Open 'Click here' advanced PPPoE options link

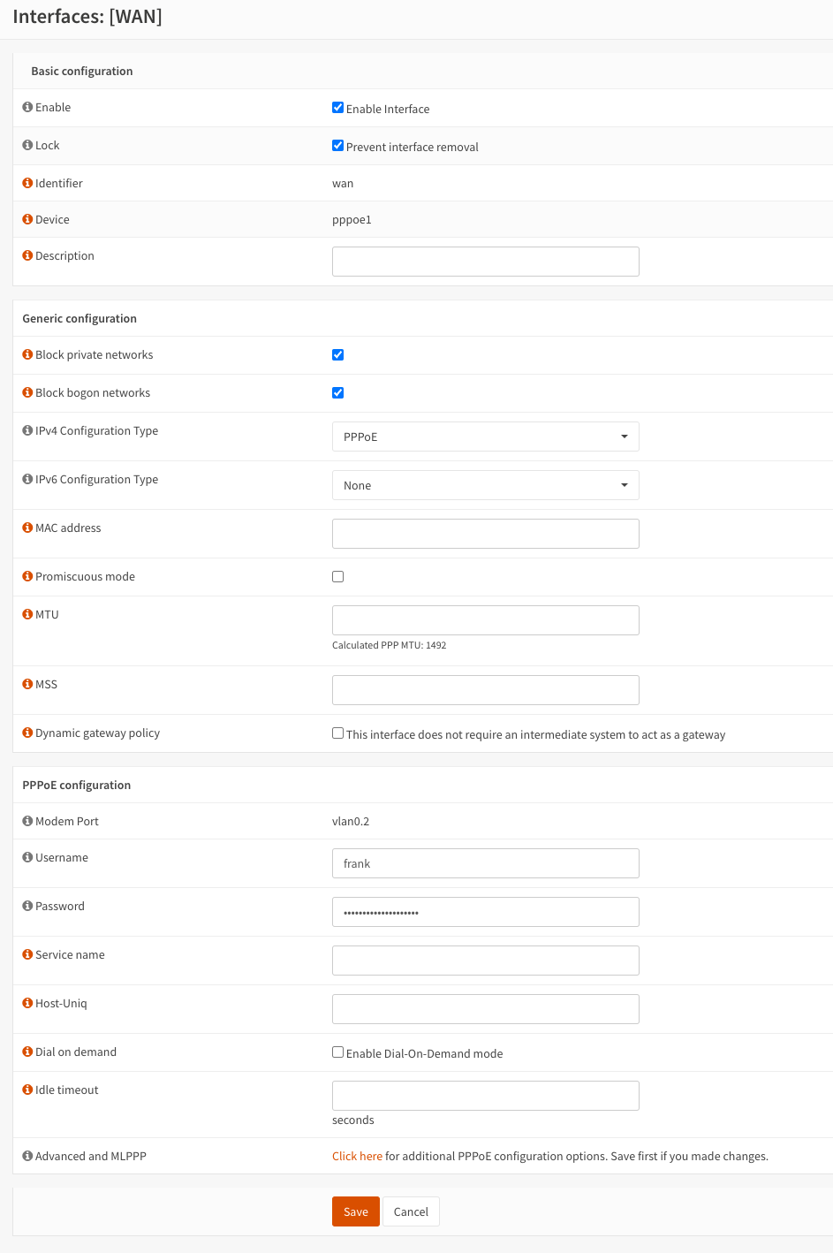(357, 1156)
